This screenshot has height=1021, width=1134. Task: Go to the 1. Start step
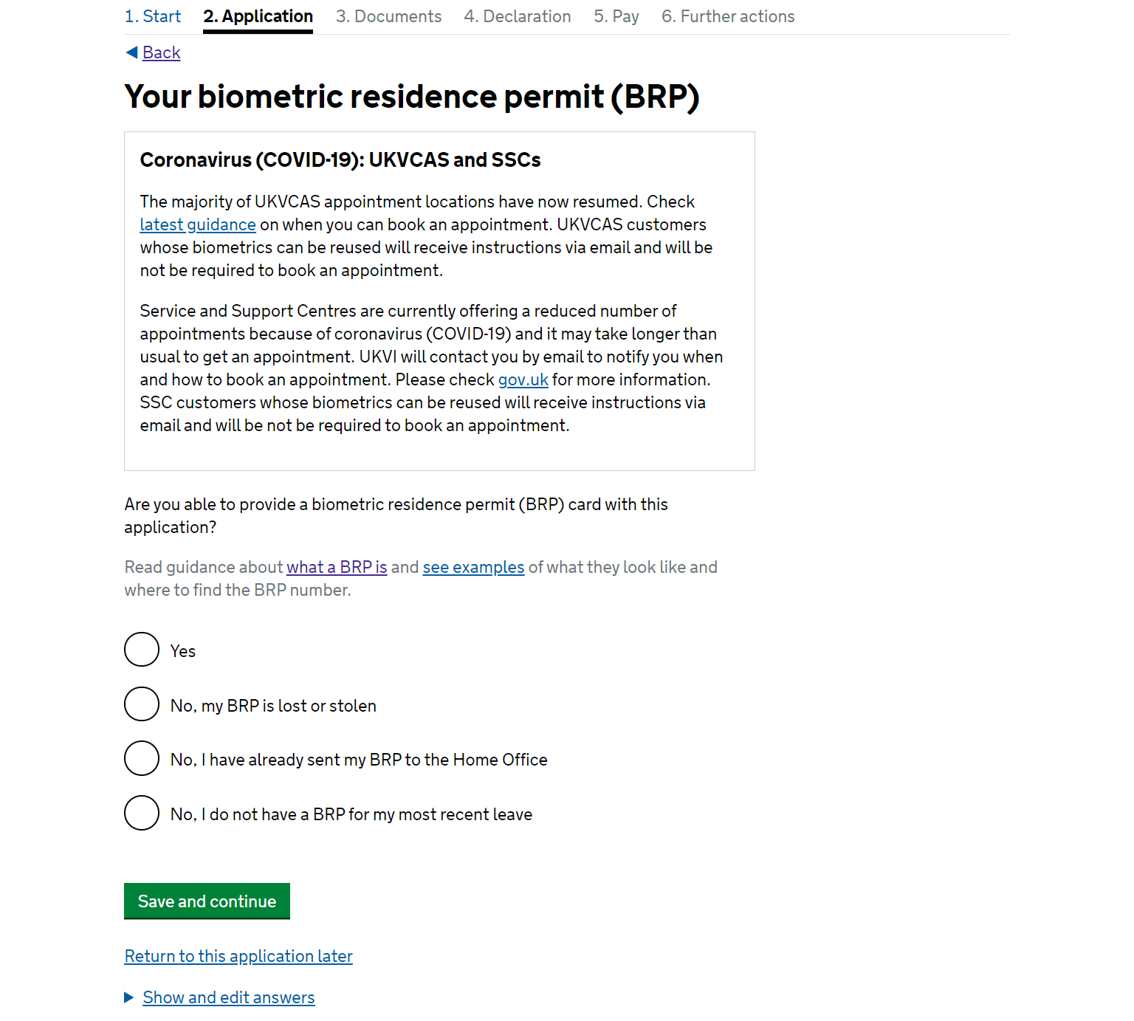point(153,16)
